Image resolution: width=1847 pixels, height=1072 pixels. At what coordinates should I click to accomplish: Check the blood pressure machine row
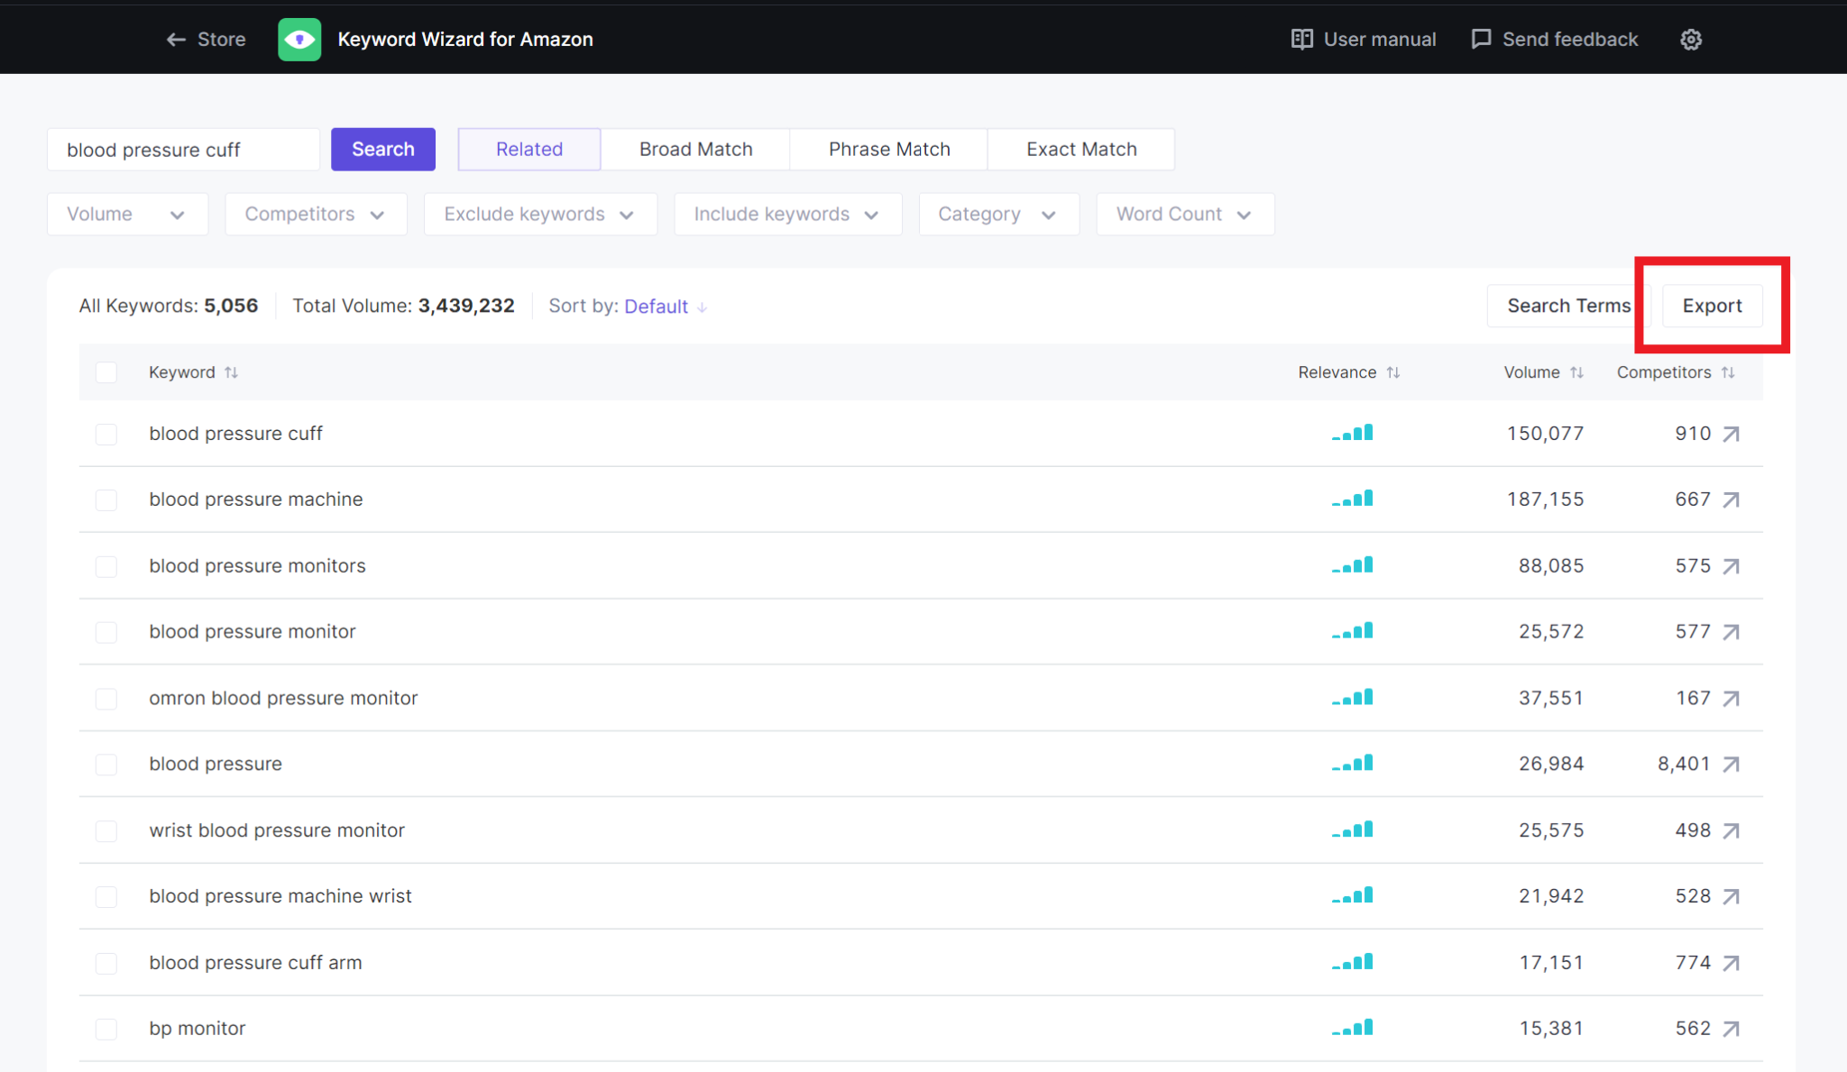[106, 500]
